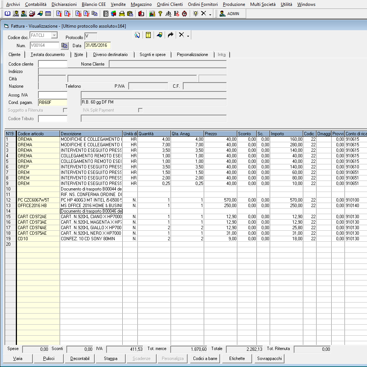Open the calculator icon in main toolbar

[x=106, y=14]
